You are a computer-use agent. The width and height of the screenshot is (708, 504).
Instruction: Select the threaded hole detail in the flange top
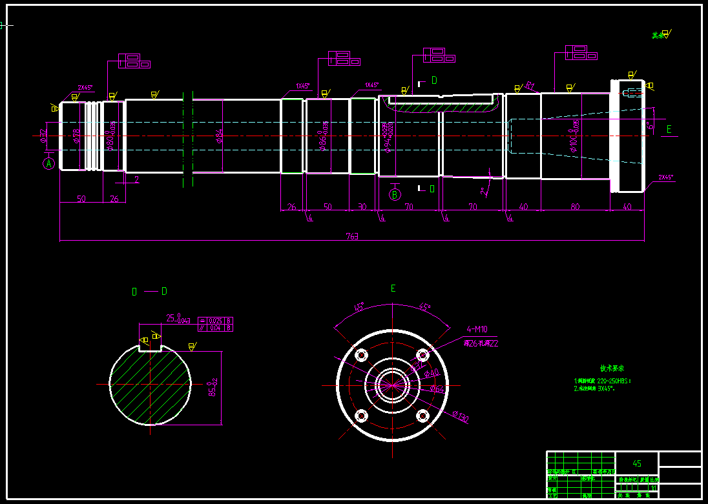pos(632,93)
